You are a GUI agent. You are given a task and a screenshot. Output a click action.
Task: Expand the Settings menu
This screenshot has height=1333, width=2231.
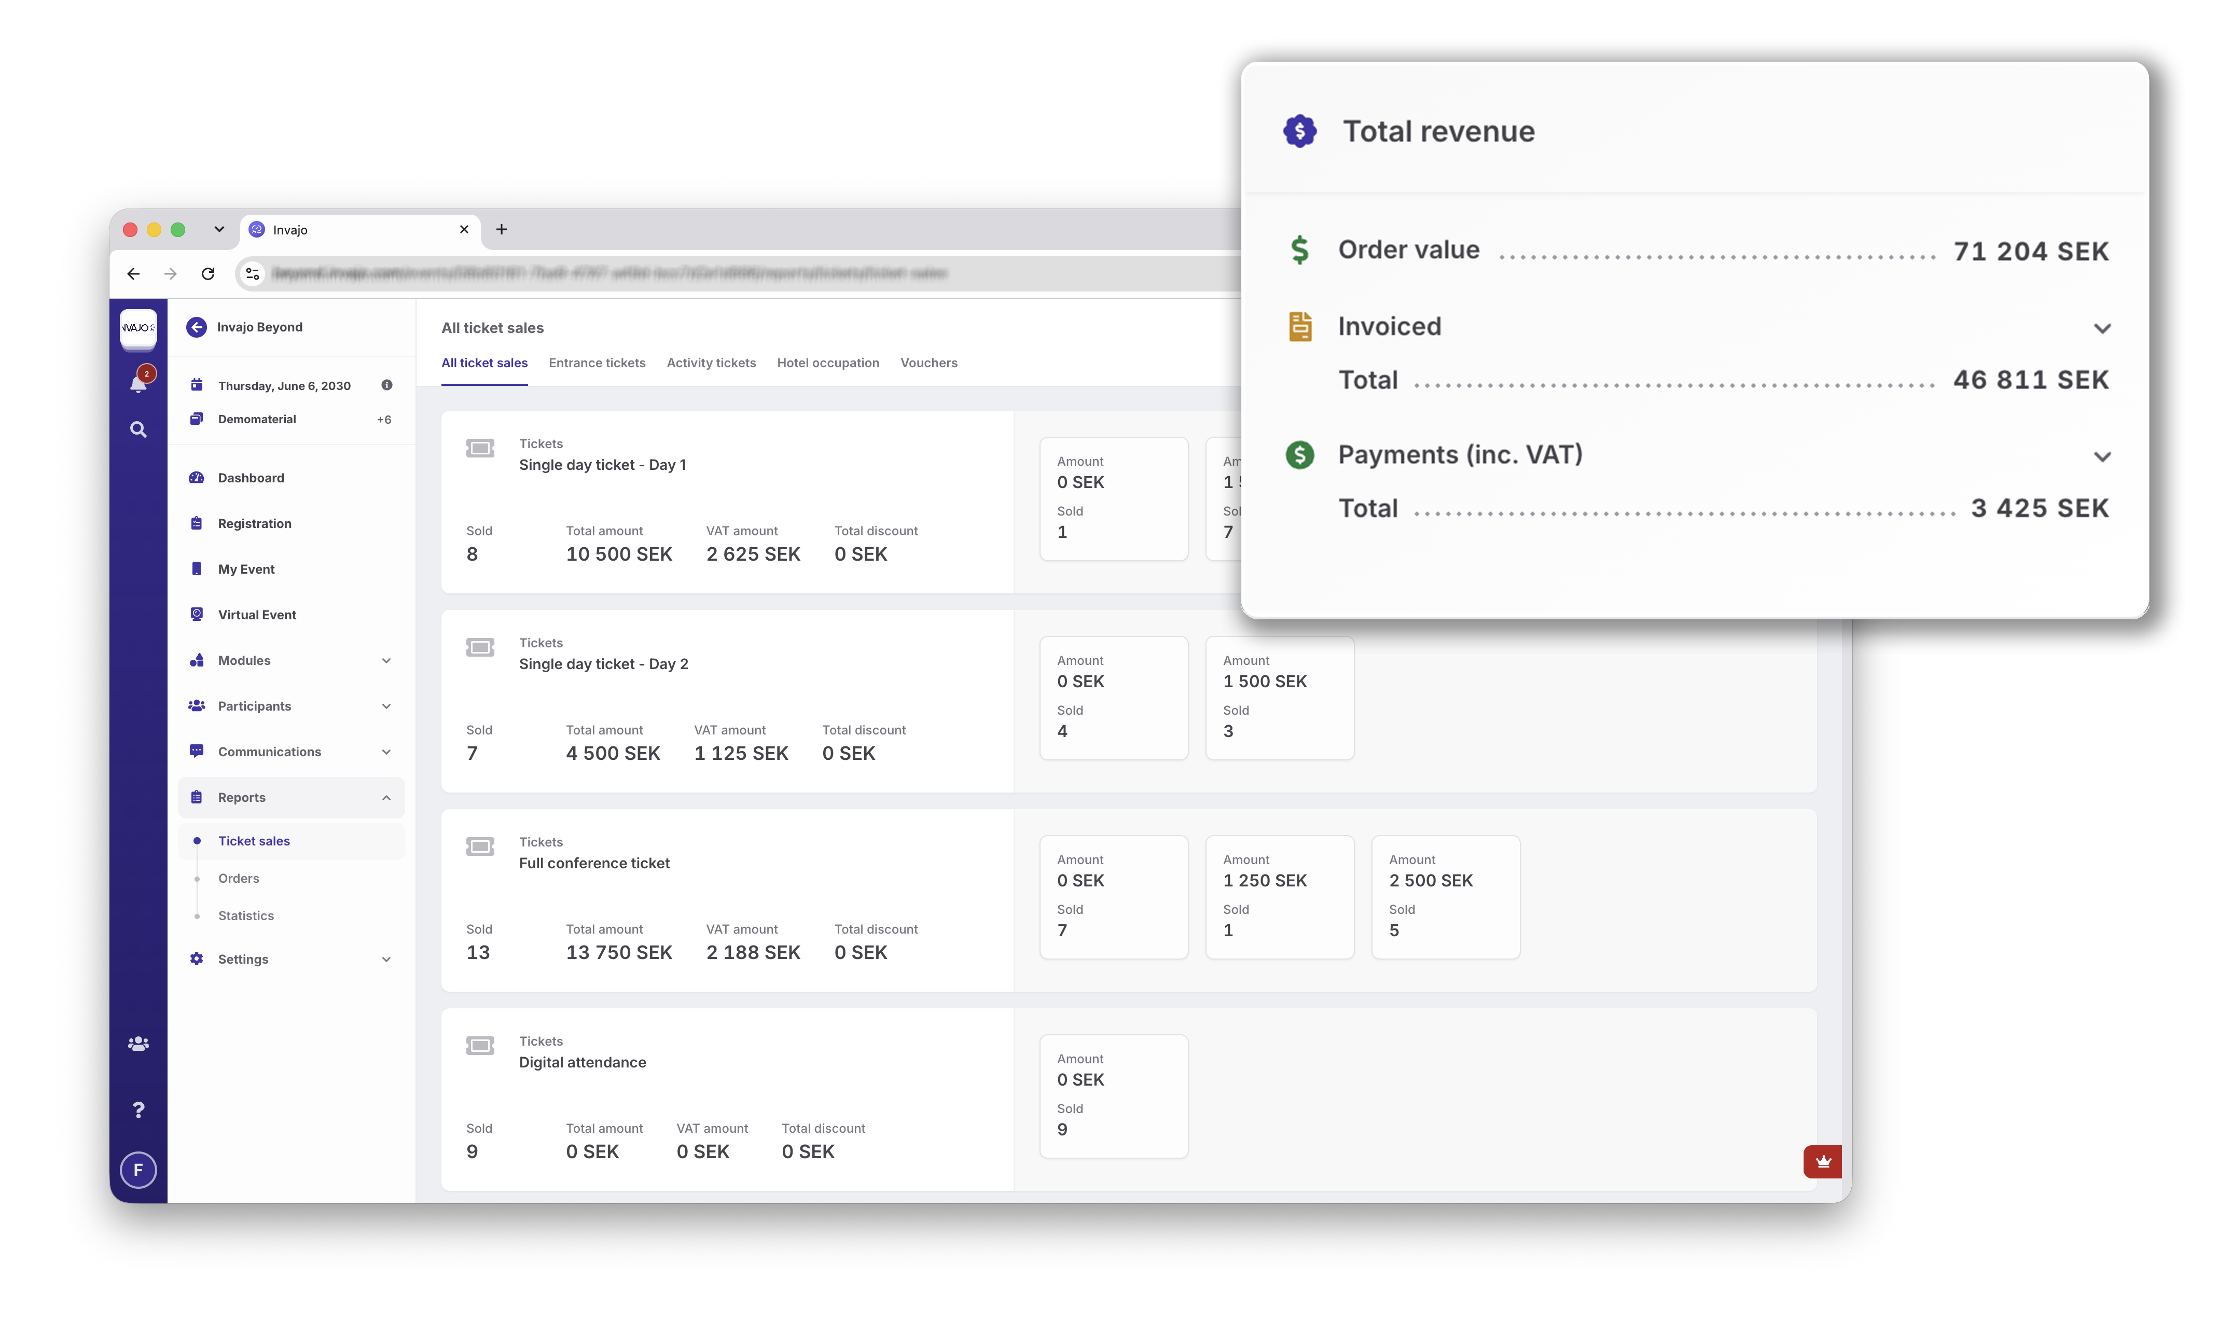point(291,960)
